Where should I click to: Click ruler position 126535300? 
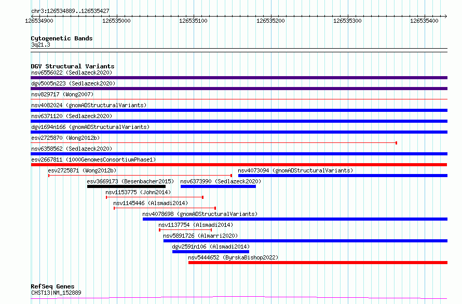(x=347, y=21)
